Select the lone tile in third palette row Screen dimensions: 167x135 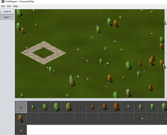pyautogui.click(x=21, y=130)
